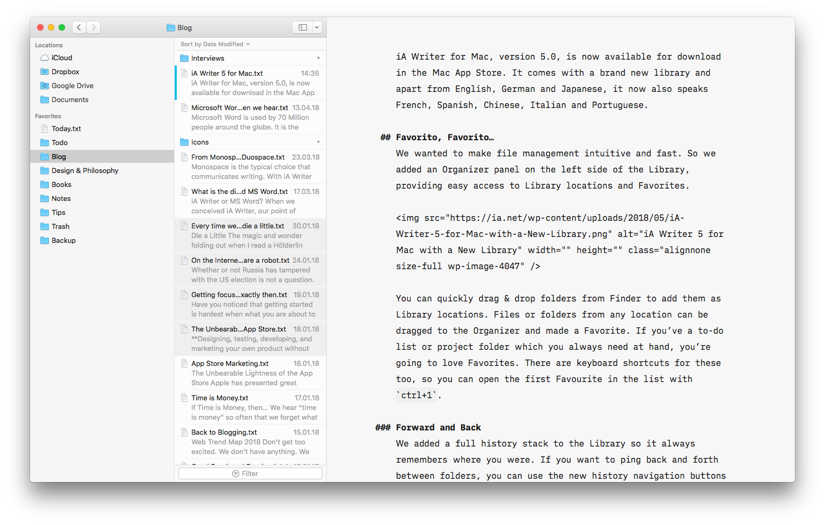Open the Interviews folder row
The image size is (825, 525).
pos(250,58)
